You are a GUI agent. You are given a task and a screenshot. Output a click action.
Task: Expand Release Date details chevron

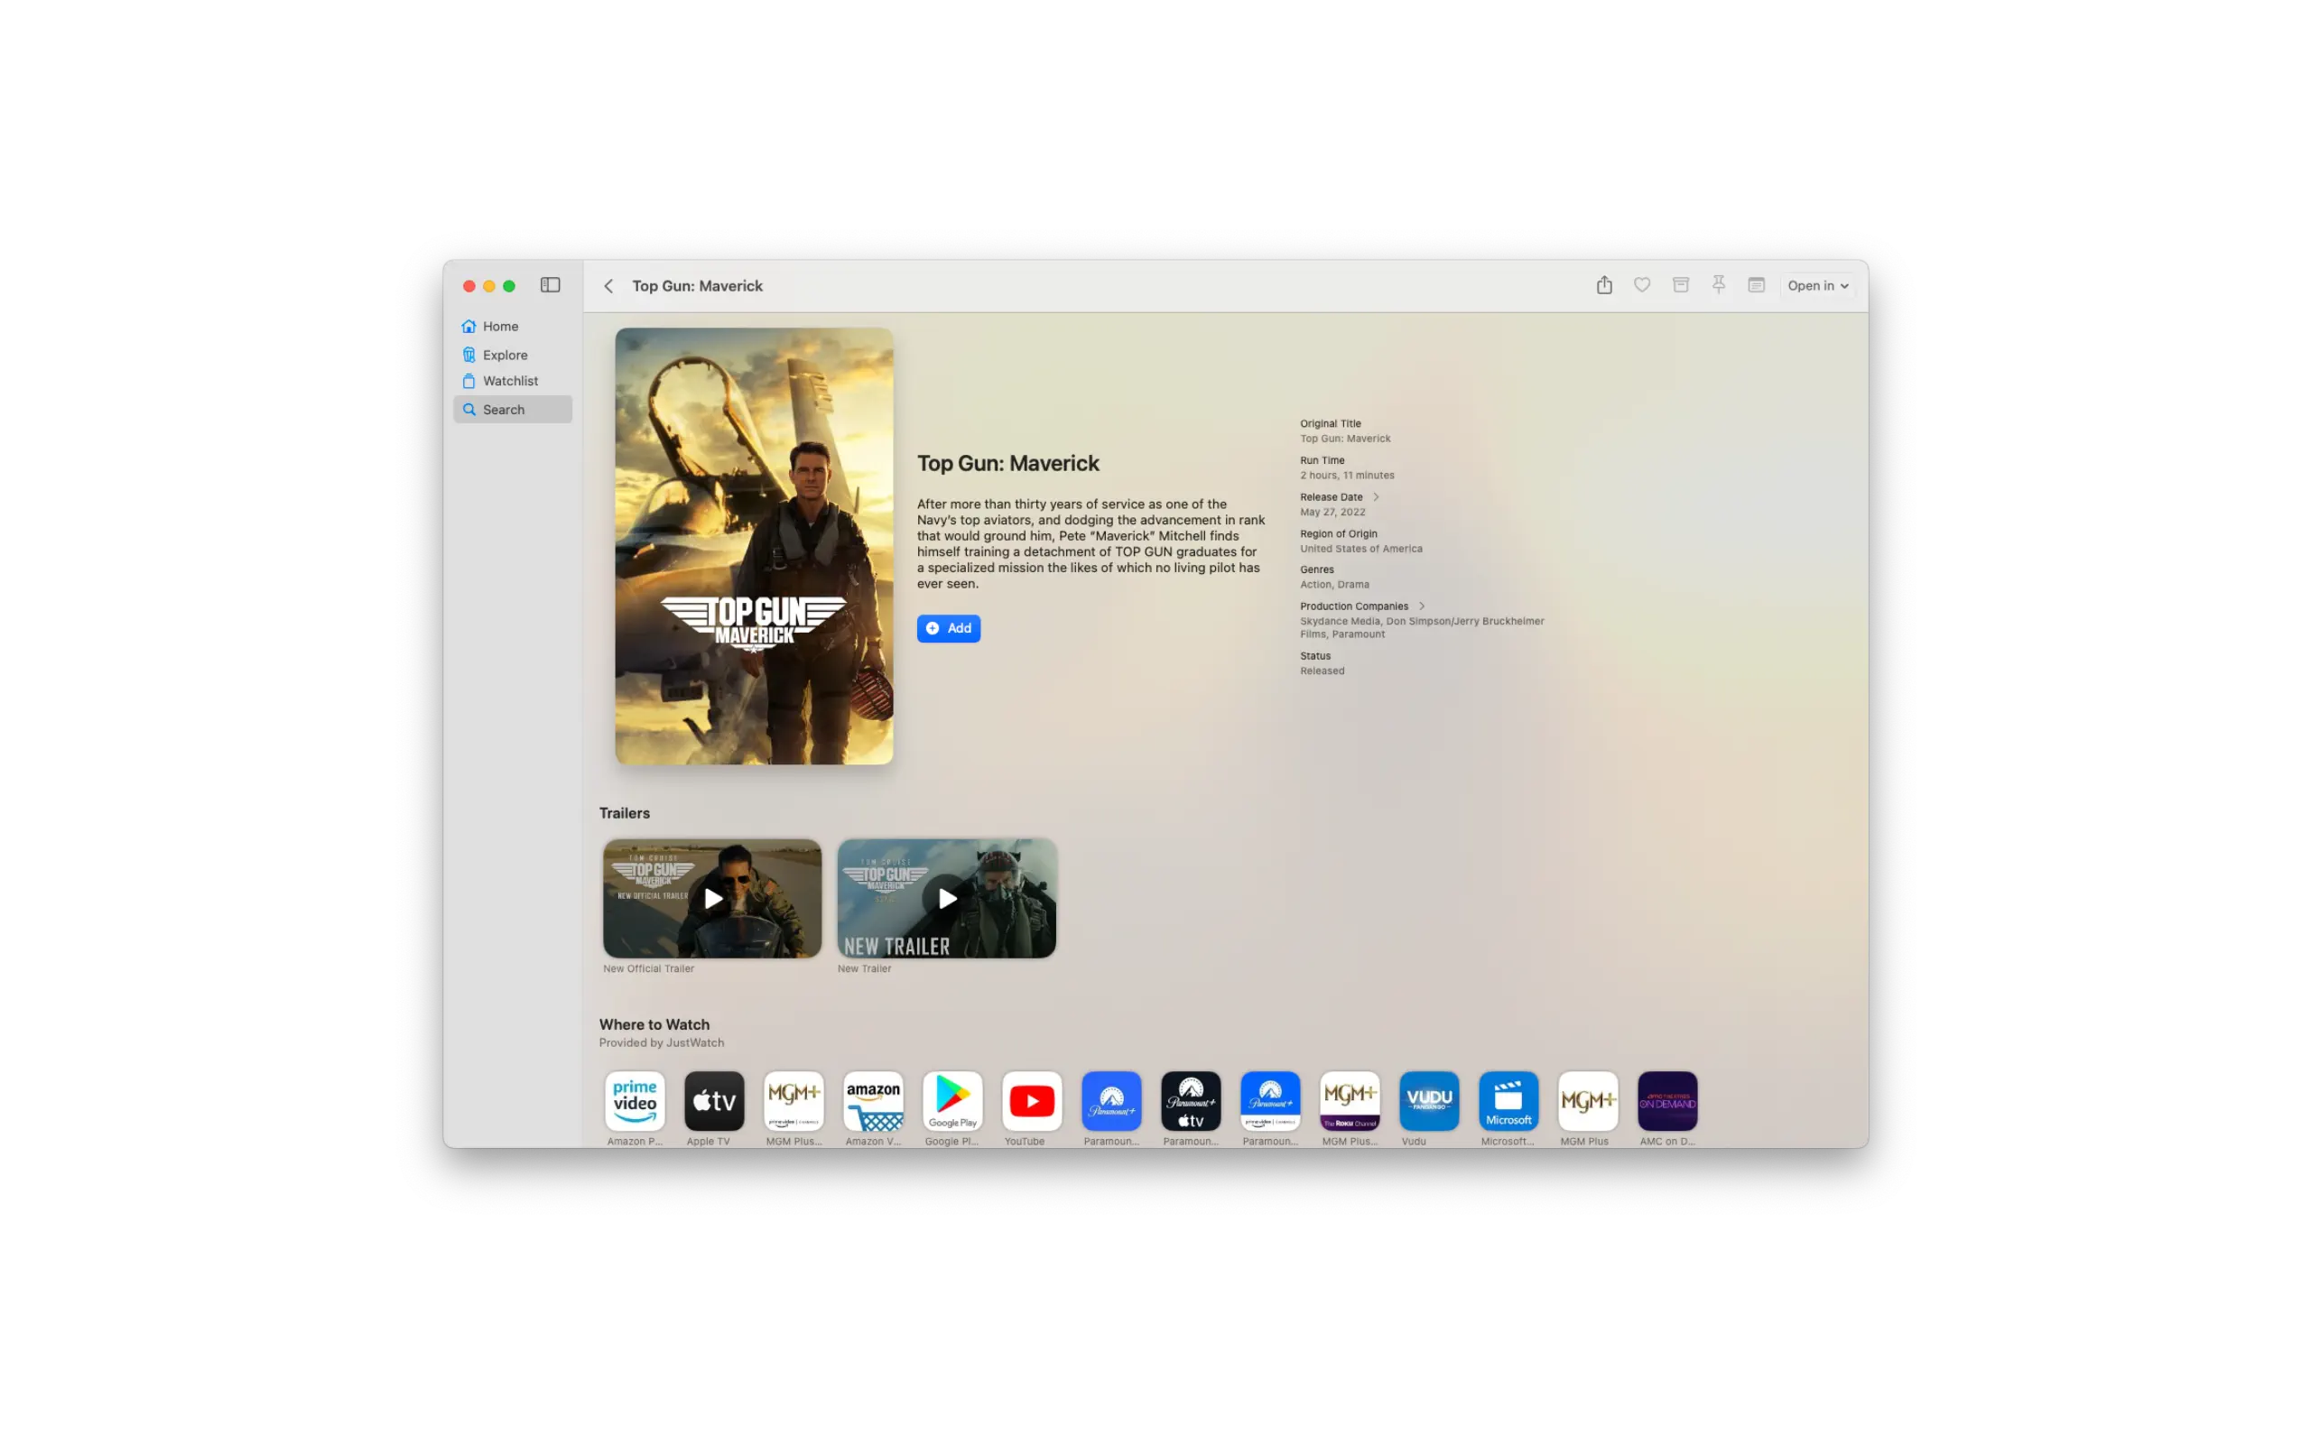coord(1375,496)
